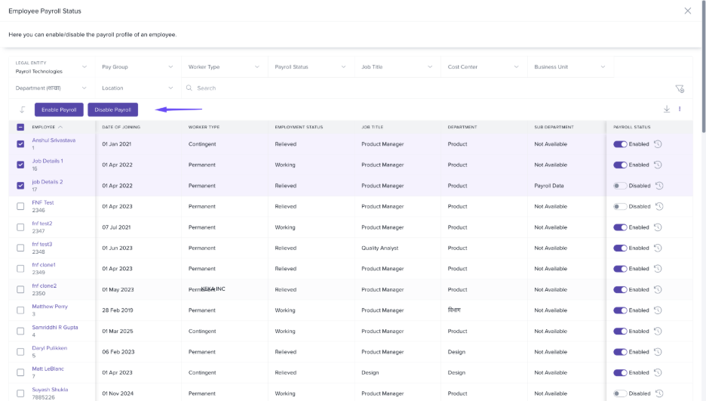Click the Disable Payroll button
706x401 pixels.
[112, 110]
